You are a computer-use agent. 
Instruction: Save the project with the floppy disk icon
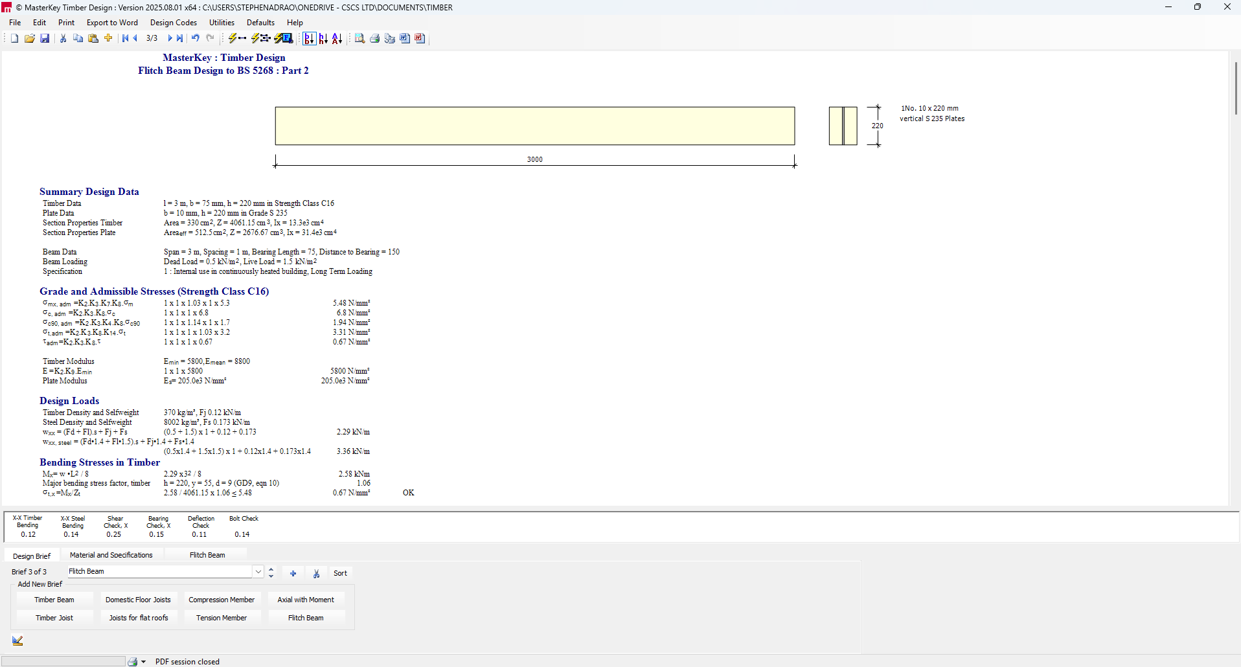coord(45,39)
